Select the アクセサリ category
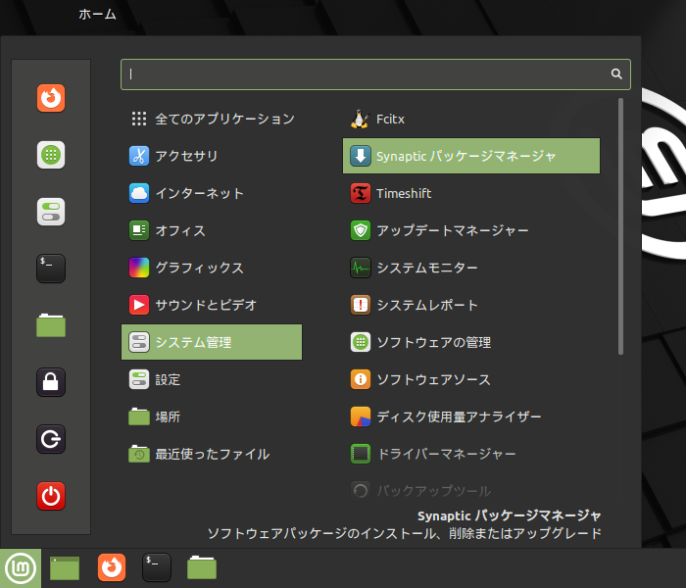 [x=212, y=156]
